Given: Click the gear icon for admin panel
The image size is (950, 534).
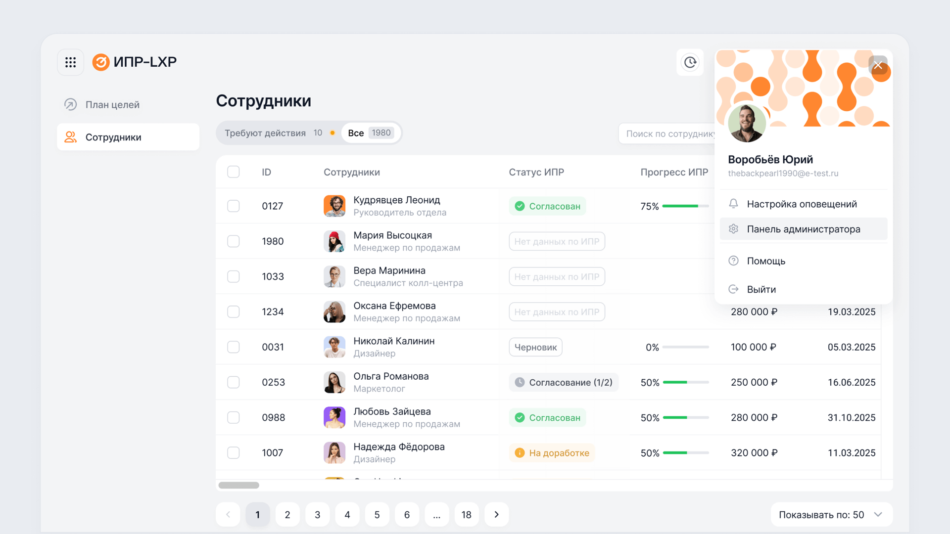Looking at the screenshot, I should pos(733,229).
